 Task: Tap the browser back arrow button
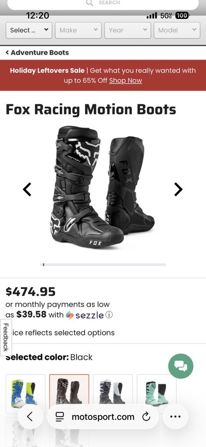point(30,417)
